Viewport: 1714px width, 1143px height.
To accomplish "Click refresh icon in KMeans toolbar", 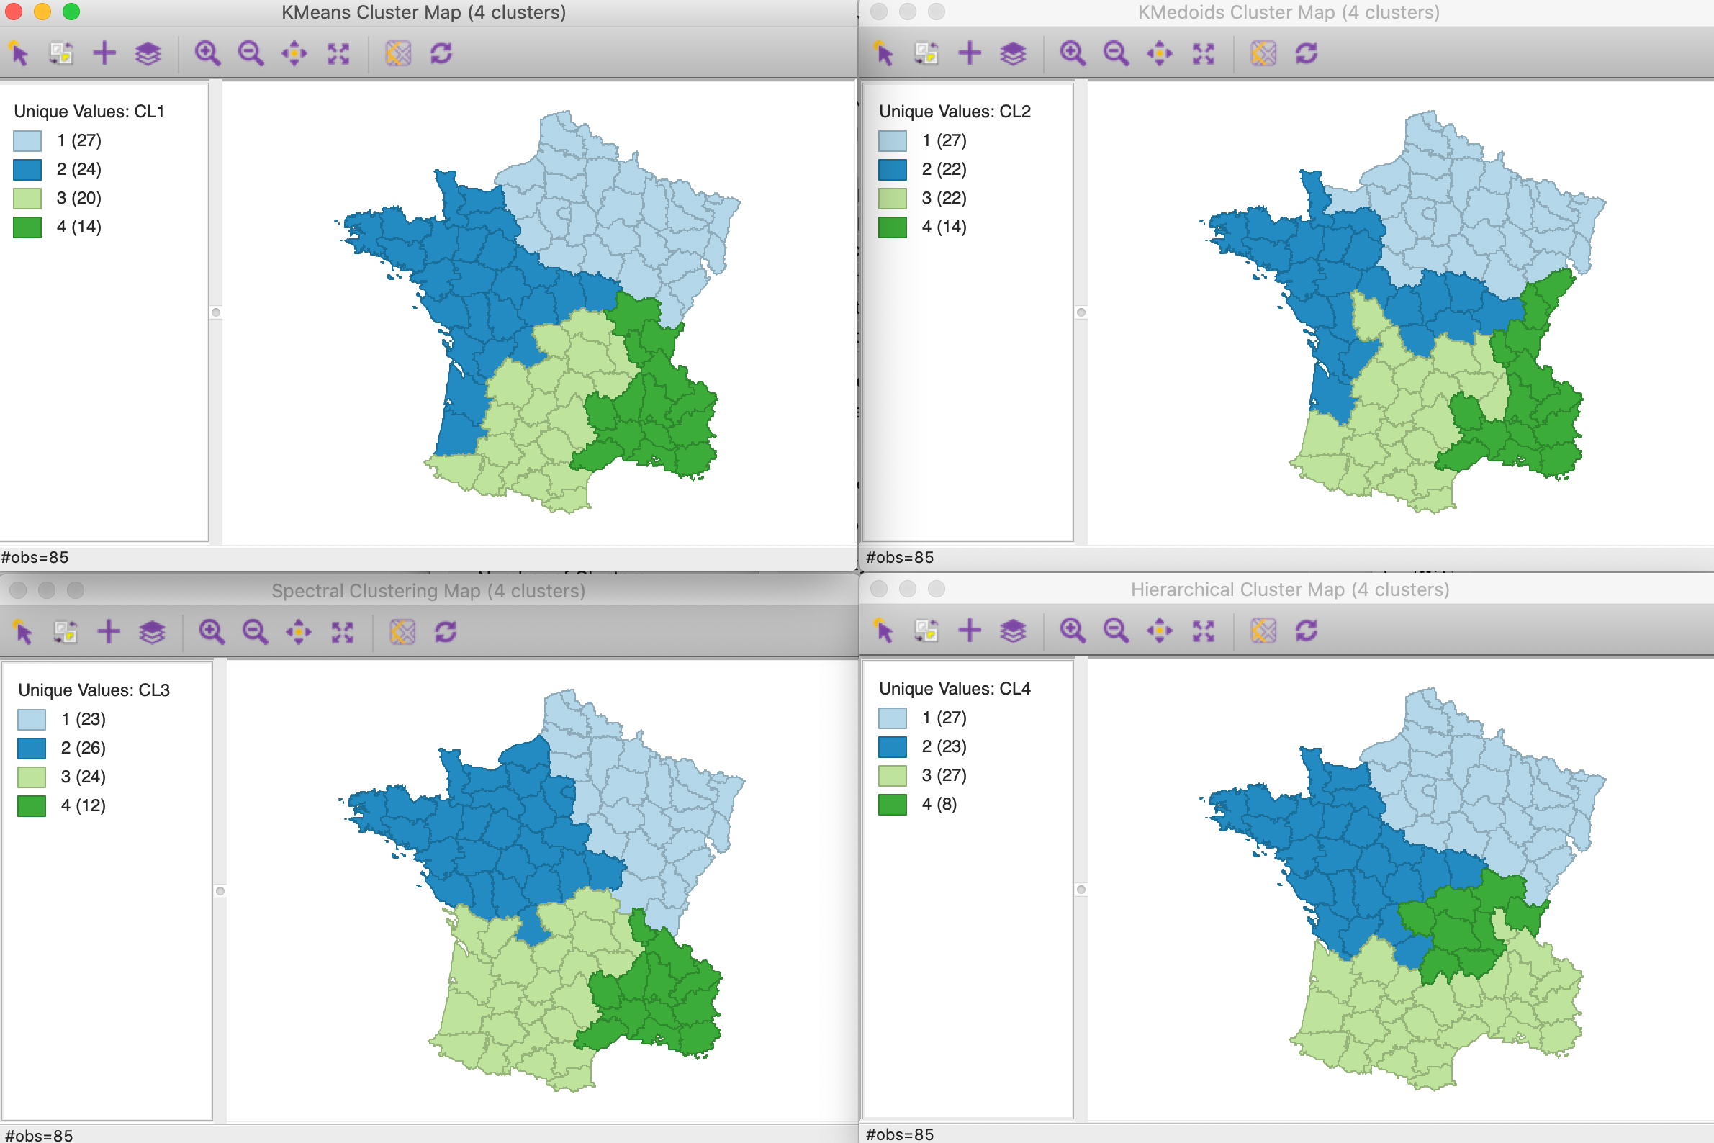I will [442, 53].
